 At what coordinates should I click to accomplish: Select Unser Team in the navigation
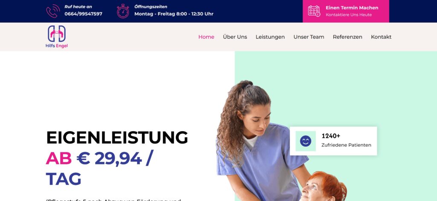[x=309, y=37]
